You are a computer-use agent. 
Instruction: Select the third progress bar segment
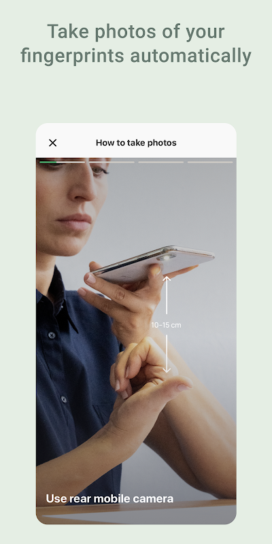click(x=161, y=162)
